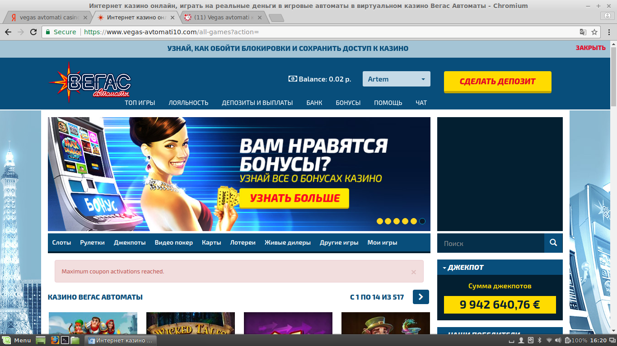Select the Лотереи category tab
617x346 pixels.
point(243,242)
